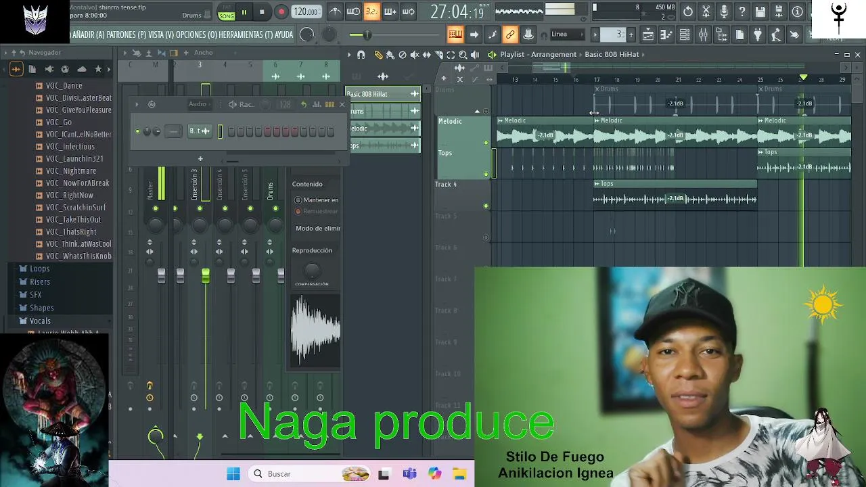Click the scissors audio editor icon

tap(706, 11)
